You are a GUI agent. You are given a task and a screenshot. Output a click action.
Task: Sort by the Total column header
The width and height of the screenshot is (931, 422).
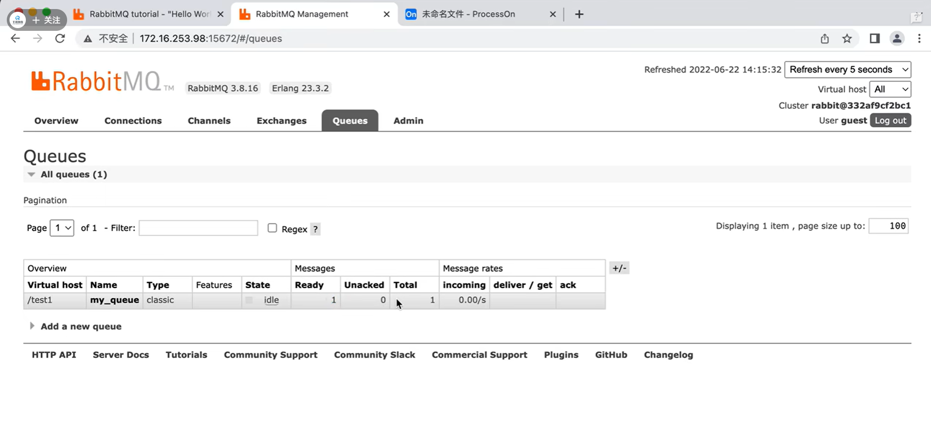pyautogui.click(x=405, y=285)
